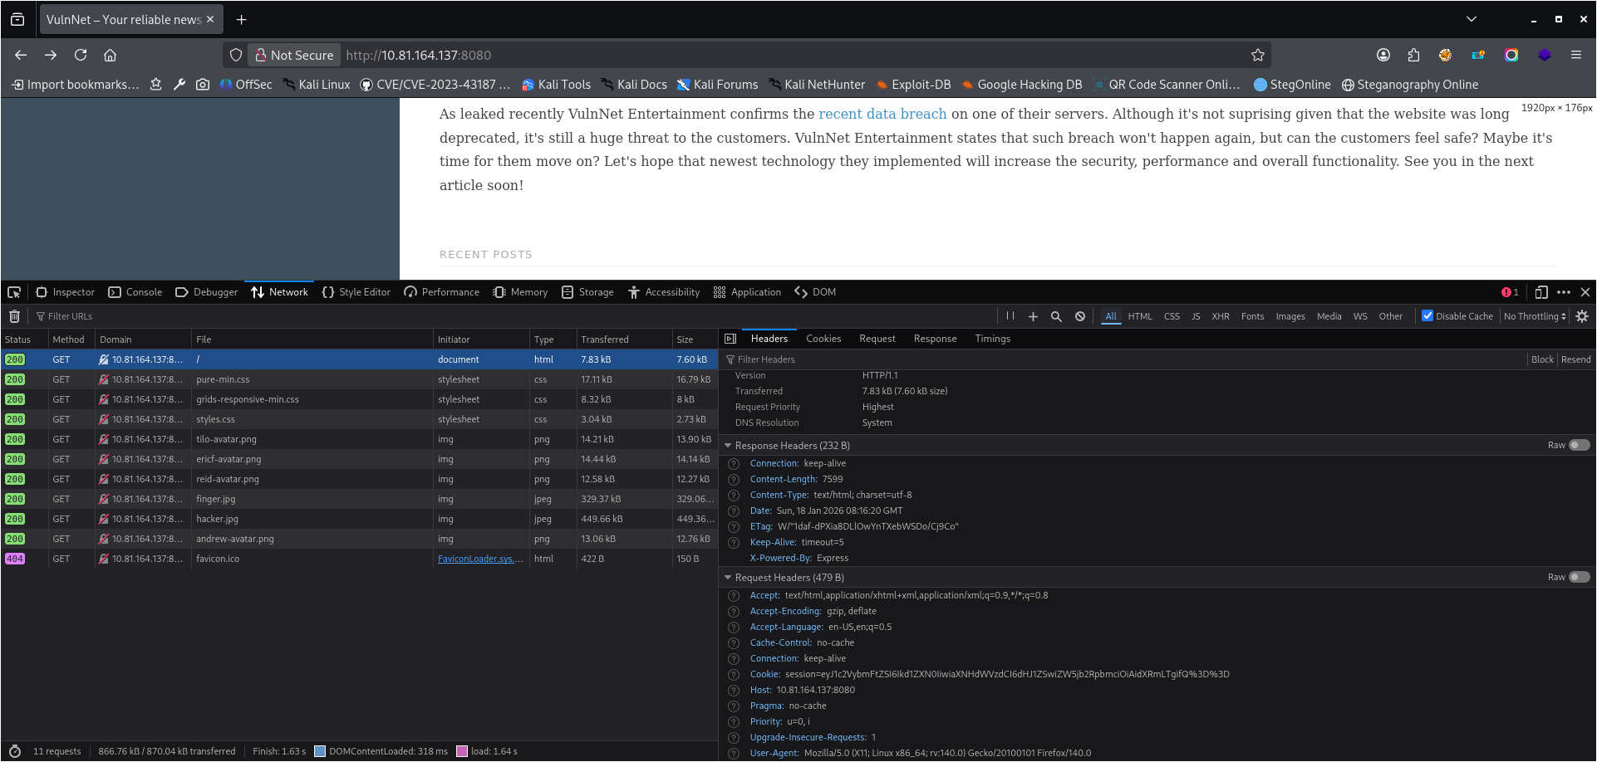Open request blocking icon
1597x762 pixels.
[x=1079, y=316]
